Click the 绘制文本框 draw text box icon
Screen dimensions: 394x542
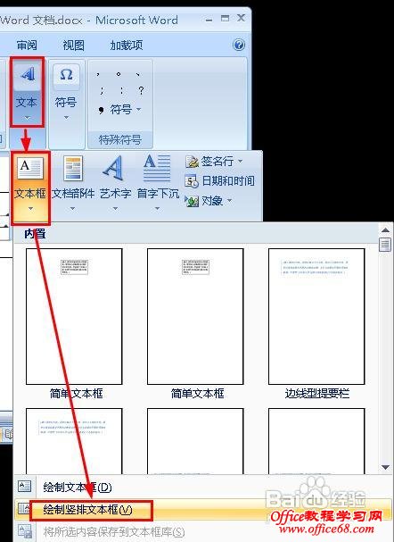[x=24, y=486]
